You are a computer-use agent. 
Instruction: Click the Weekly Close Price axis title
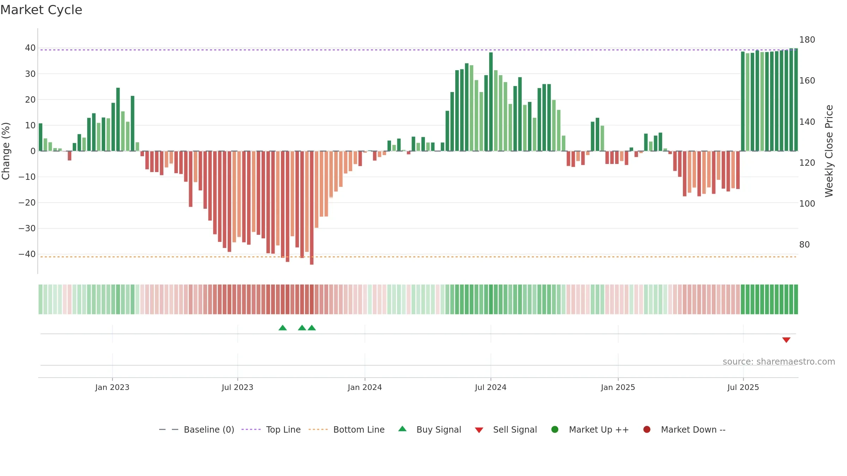[x=829, y=151]
